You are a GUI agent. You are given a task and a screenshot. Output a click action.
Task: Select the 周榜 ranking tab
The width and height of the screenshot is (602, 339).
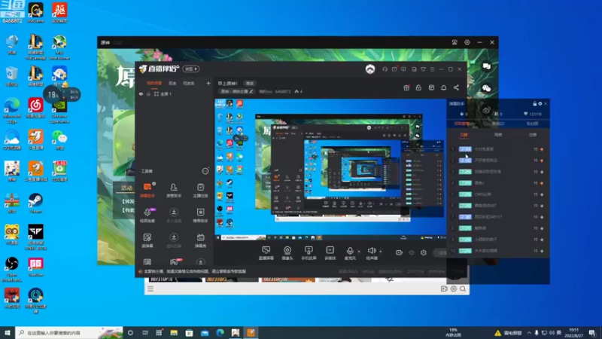[498, 135]
